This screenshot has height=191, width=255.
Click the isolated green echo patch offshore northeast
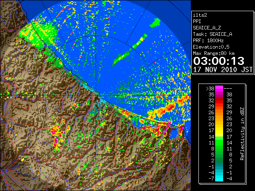click(x=155, y=23)
